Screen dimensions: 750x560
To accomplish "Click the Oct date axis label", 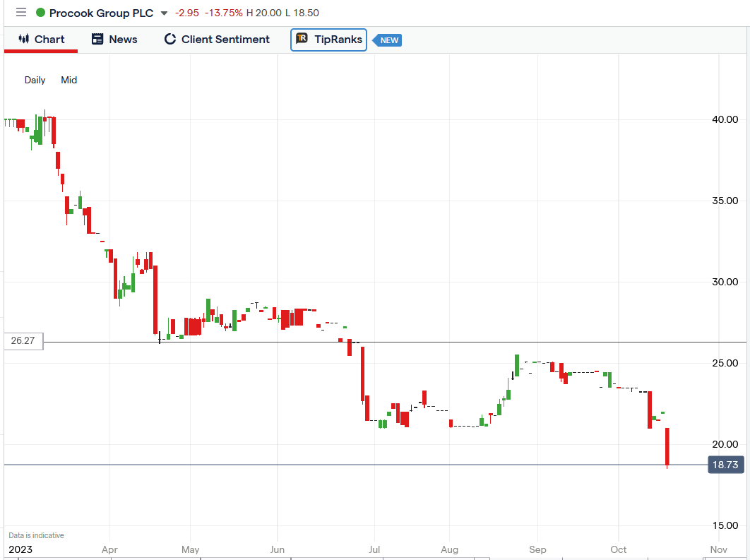I will click(619, 549).
